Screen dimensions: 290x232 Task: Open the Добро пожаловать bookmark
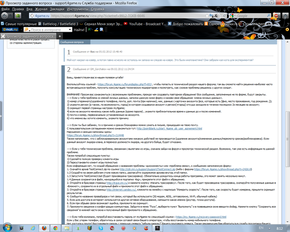[x=185, y=24]
